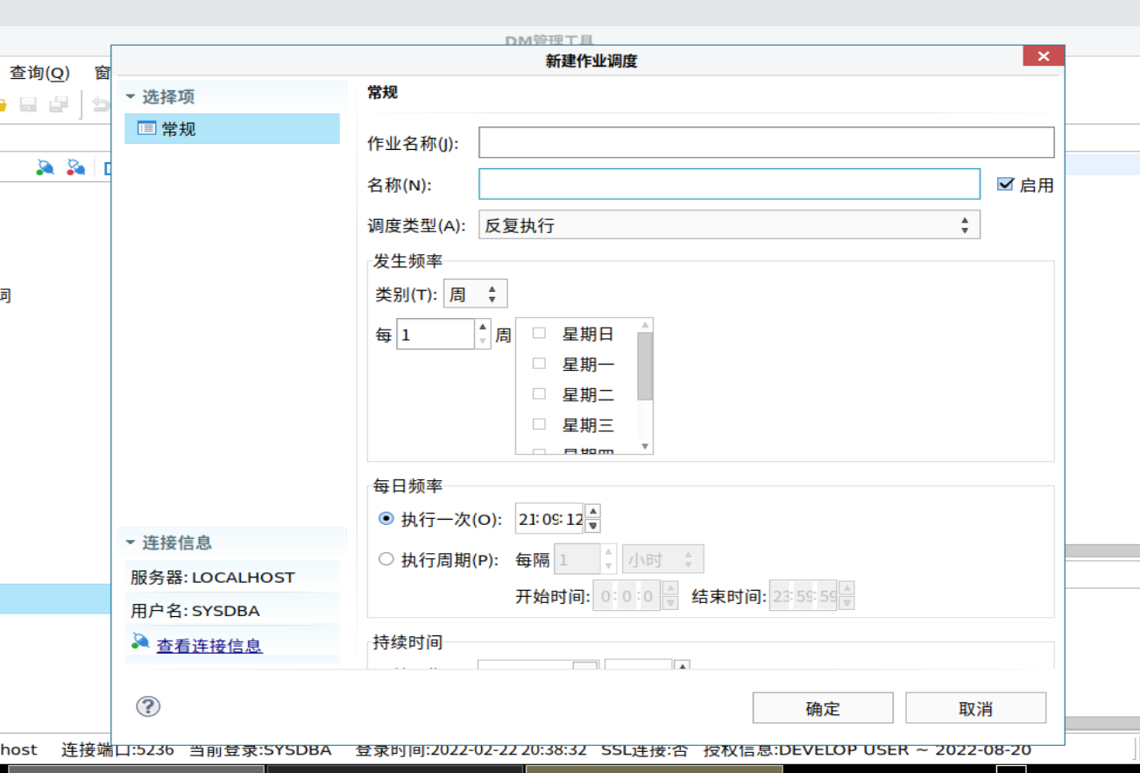Select the 执行一次(O) radio button
Image resolution: width=1140 pixels, height=773 pixels.
pos(386,519)
